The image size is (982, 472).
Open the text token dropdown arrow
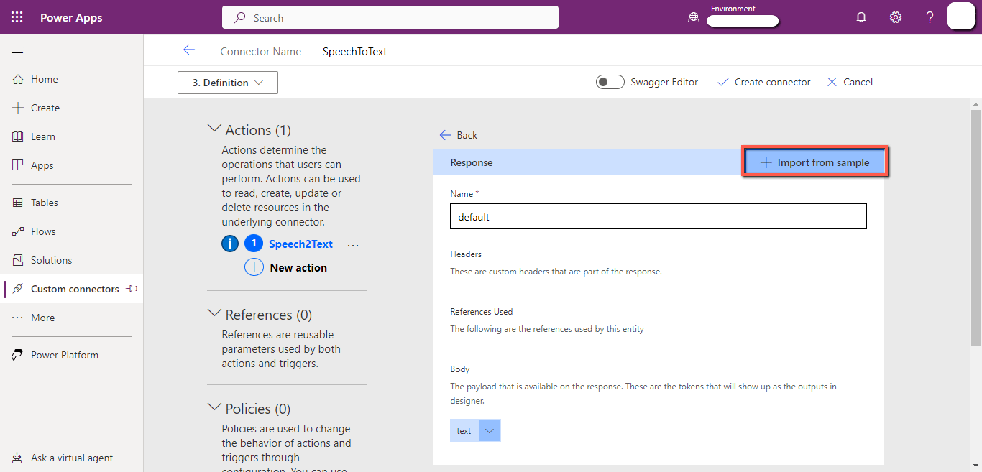490,430
